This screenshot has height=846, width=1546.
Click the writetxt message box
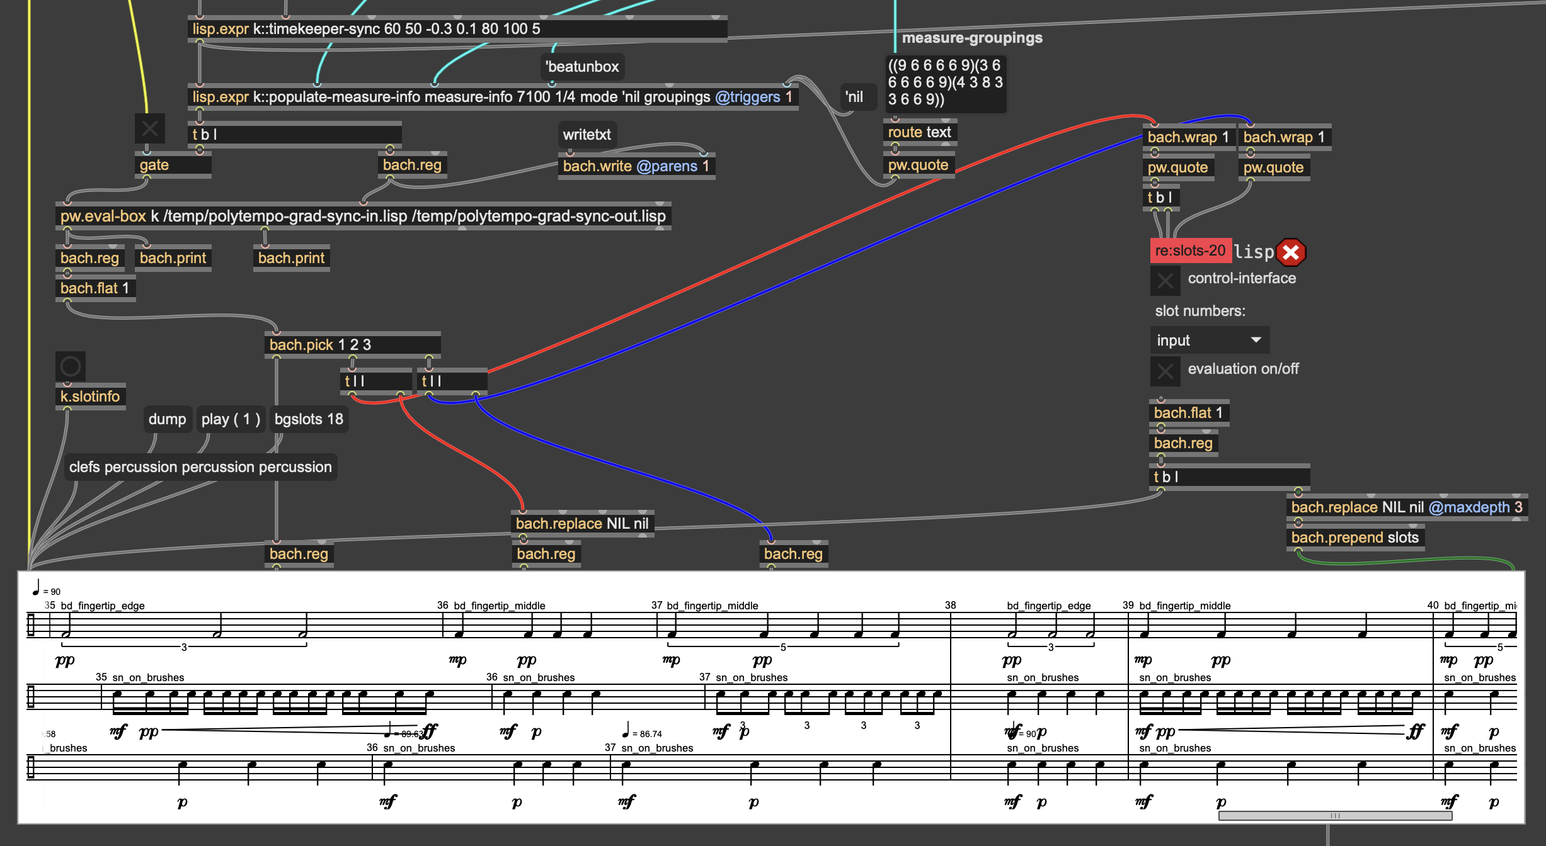click(x=587, y=135)
